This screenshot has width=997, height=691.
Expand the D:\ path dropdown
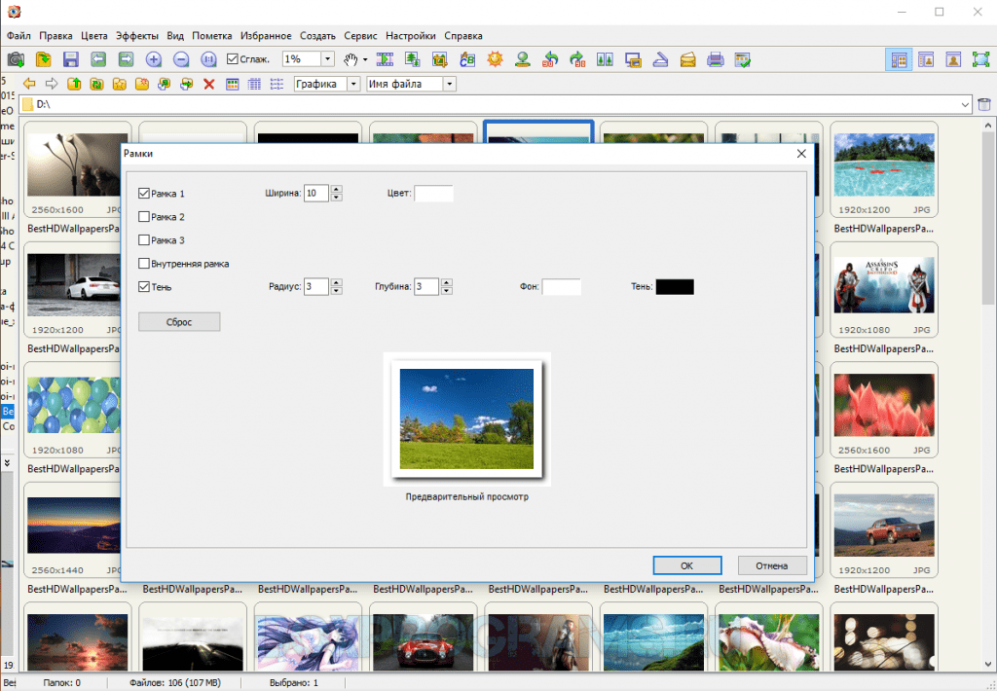click(965, 104)
